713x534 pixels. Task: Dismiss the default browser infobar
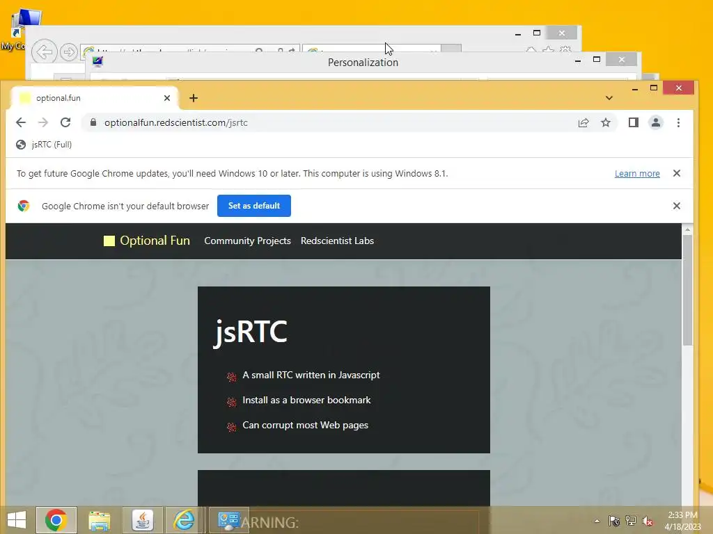coord(677,206)
